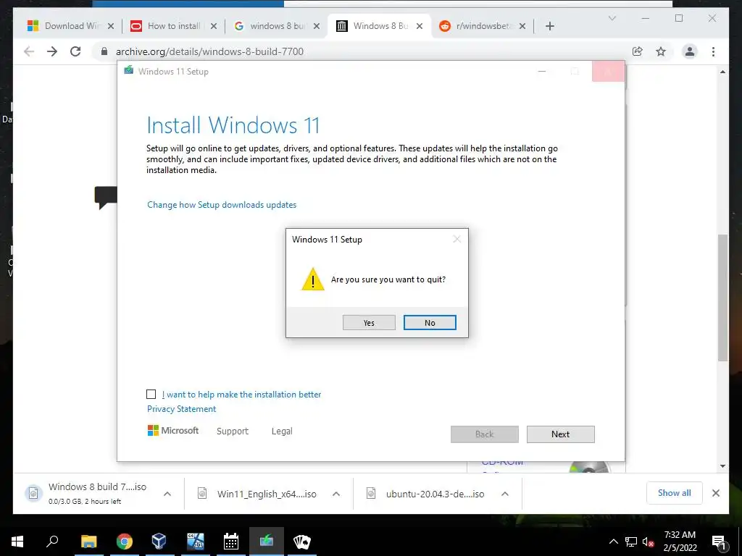Click the archive.org address bar

pos(359,51)
